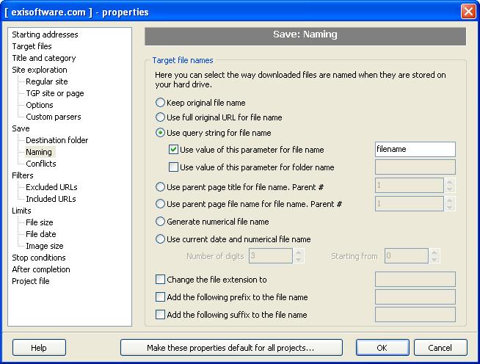Open Destination folder settings
The image size is (480, 364).
pos(57,140)
